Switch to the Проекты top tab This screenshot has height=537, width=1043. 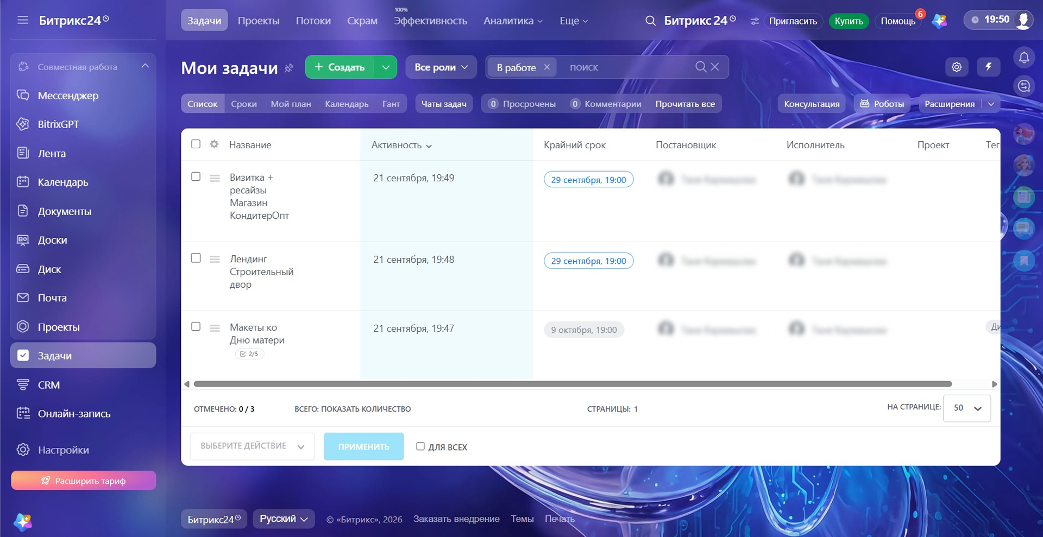[x=259, y=21]
